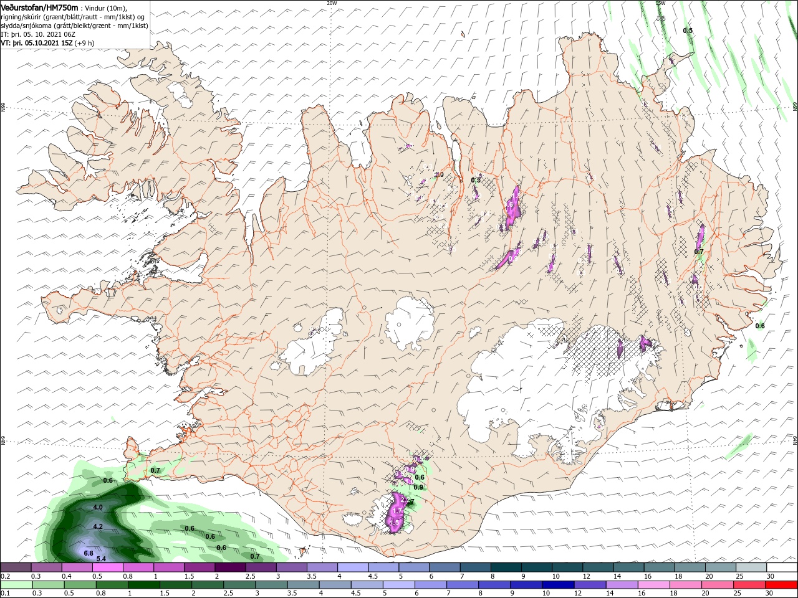Select lower legend light green swatch after 0.1

tap(16, 585)
